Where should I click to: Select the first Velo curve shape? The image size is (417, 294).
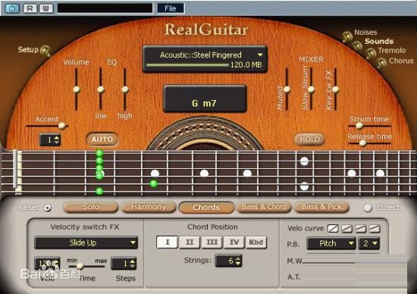point(333,228)
